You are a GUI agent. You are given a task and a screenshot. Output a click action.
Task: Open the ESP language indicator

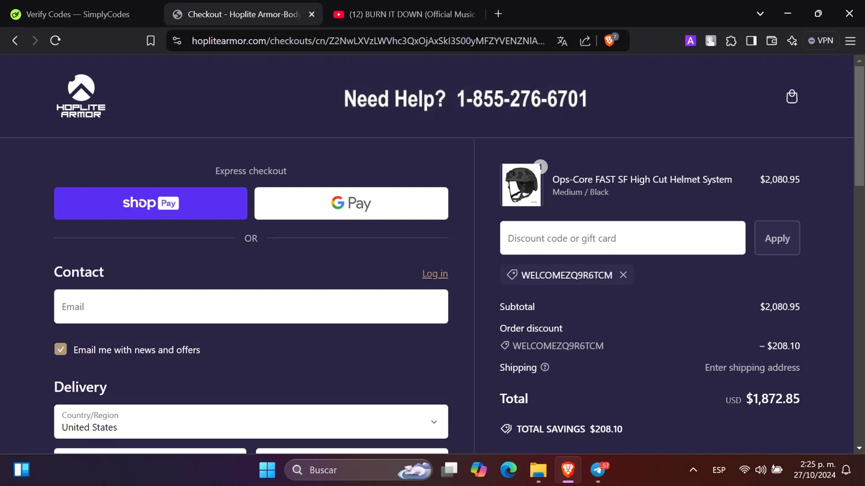[x=719, y=470]
